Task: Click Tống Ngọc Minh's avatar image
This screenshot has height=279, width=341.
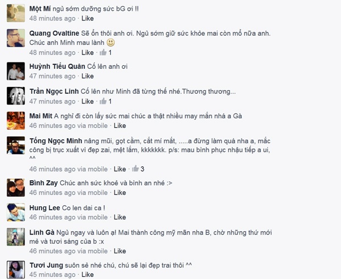Action: pos(15,145)
